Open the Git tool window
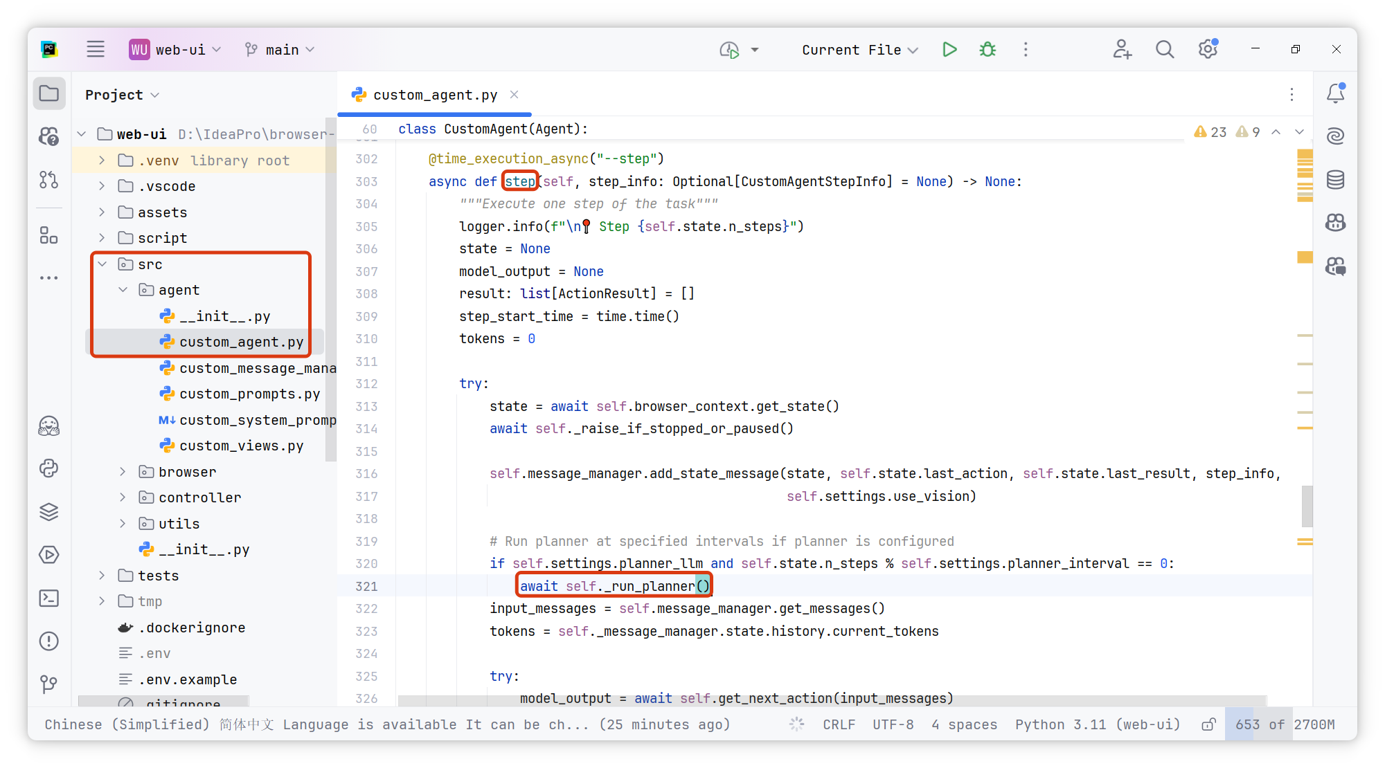 [49, 684]
